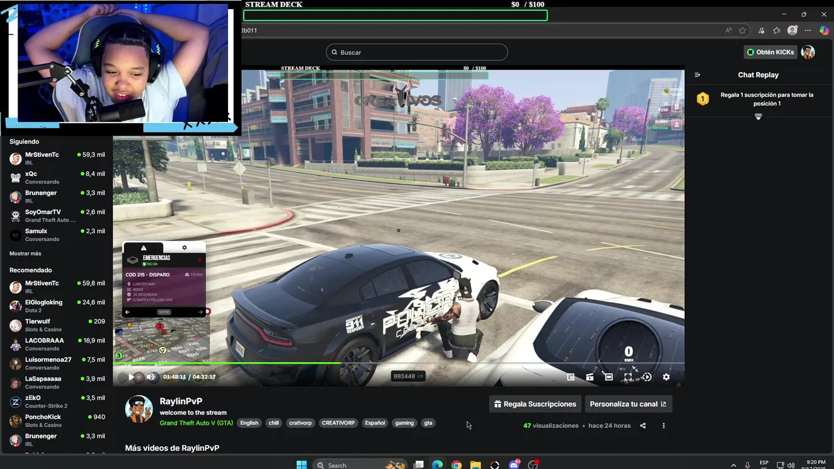
Task: Open Edge browser profile icon
Action: pos(792,31)
